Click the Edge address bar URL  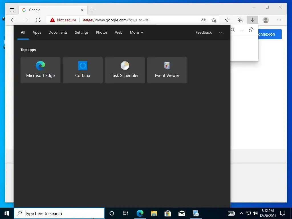coord(116,20)
